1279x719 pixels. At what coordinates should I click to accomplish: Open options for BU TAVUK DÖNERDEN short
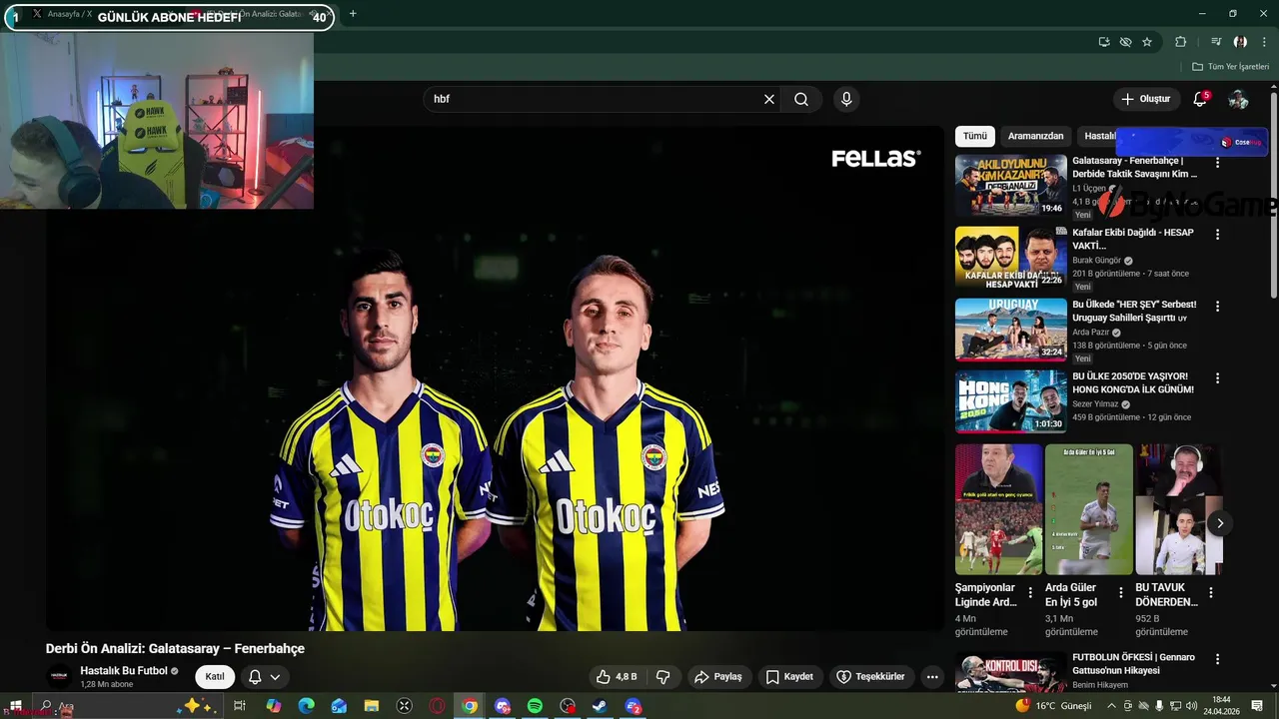tap(1211, 593)
